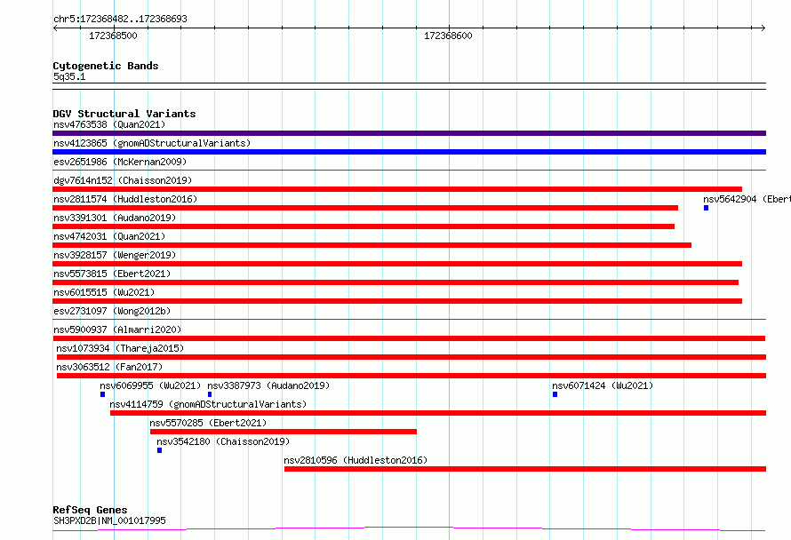Click the nsv2811574 (Huddleston2016) red bar
The image size is (791, 540).
365,208
